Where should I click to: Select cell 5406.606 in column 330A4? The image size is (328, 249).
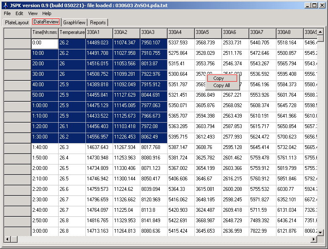point(181,180)
